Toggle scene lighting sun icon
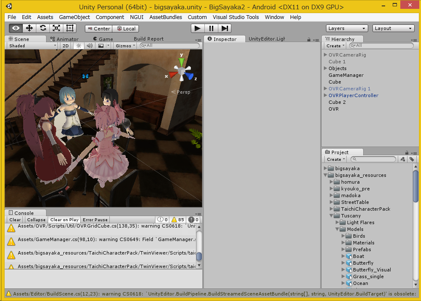This screenshot has width=421, height=301. click(79, 46)
